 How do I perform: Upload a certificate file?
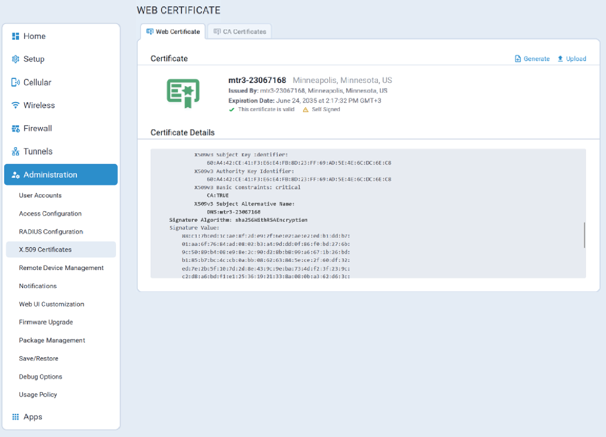pyautogui.click(x=572, y=59)
